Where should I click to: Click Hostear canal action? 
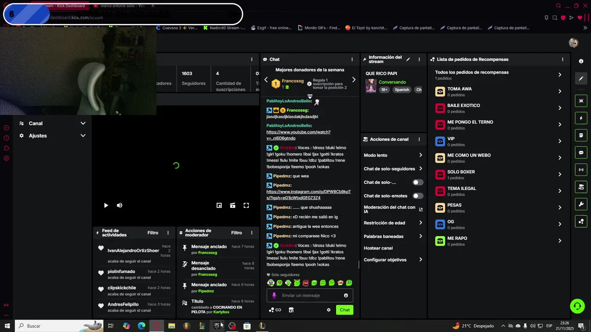[378, 248]
